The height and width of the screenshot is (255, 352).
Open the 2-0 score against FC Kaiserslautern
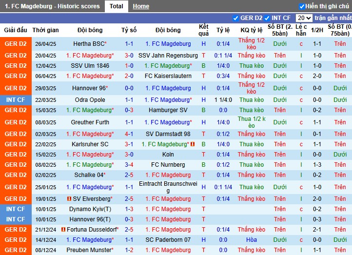[129, 76]
